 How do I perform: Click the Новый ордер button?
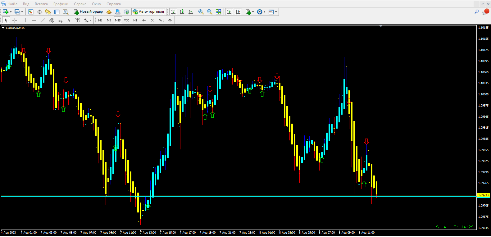click(x=89, y=12)
